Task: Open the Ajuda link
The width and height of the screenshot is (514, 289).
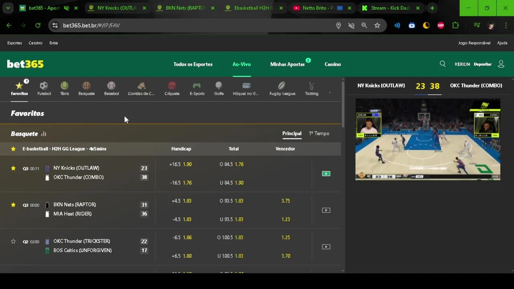Action: tap(502, 43)
